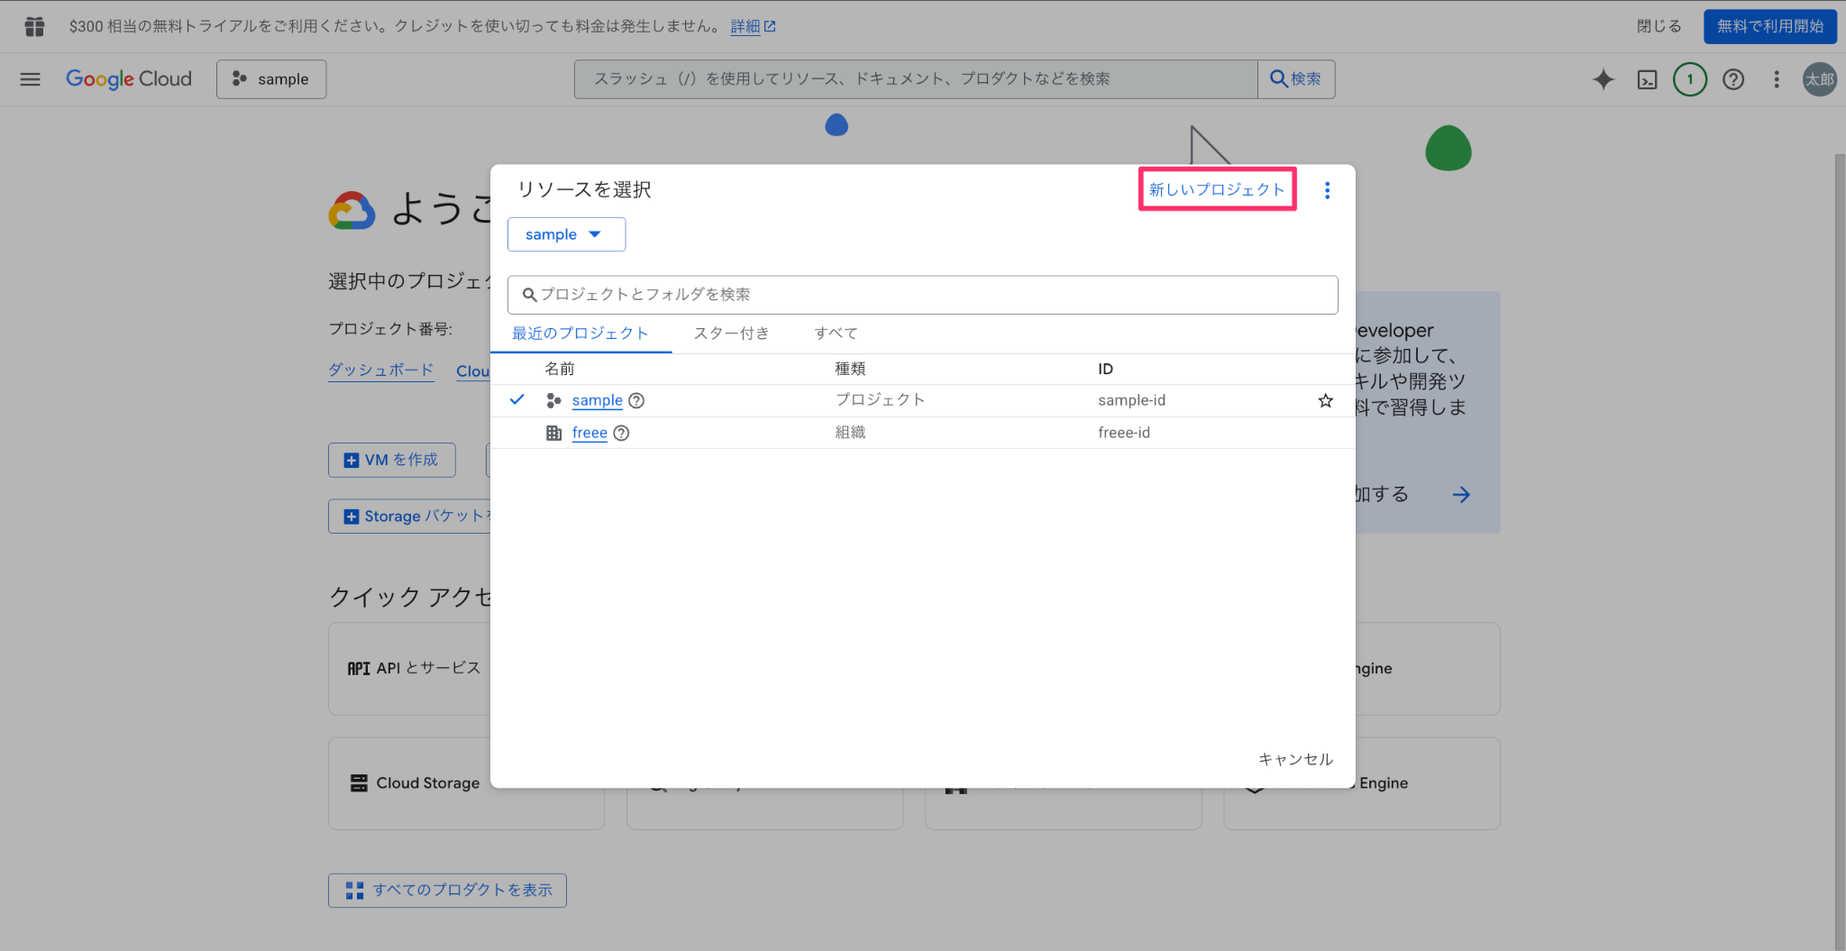Click the Google Cloud logo

pyautogui.click(x=129, y=79)
